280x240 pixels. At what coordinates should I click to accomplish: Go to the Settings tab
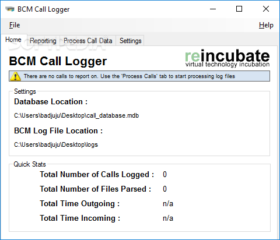(x=131, y=41)
